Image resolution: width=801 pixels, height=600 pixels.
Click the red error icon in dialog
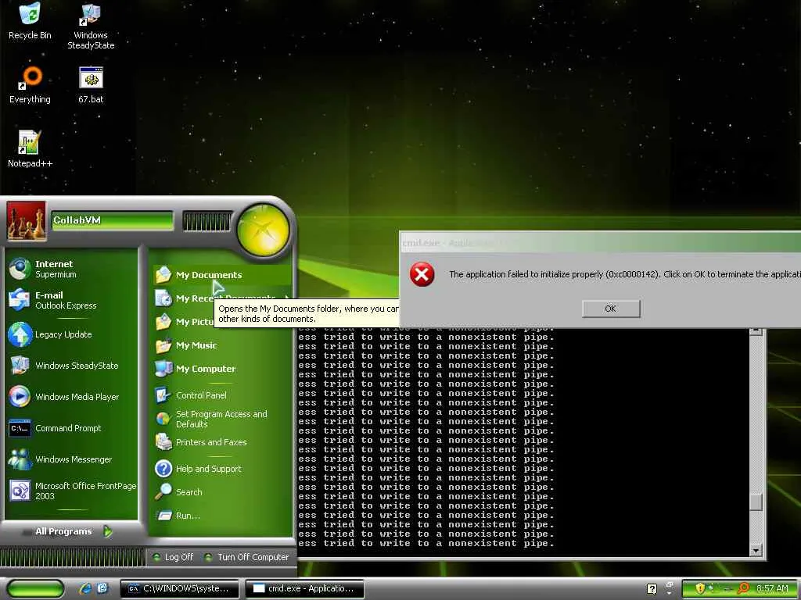coord(422,274)
